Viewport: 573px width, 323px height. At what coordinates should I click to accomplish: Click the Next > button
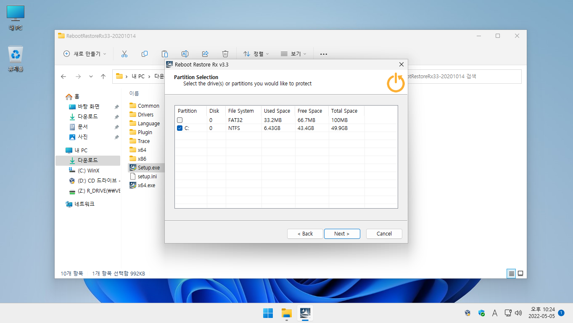pyautogui.click(x=342, y=234)
